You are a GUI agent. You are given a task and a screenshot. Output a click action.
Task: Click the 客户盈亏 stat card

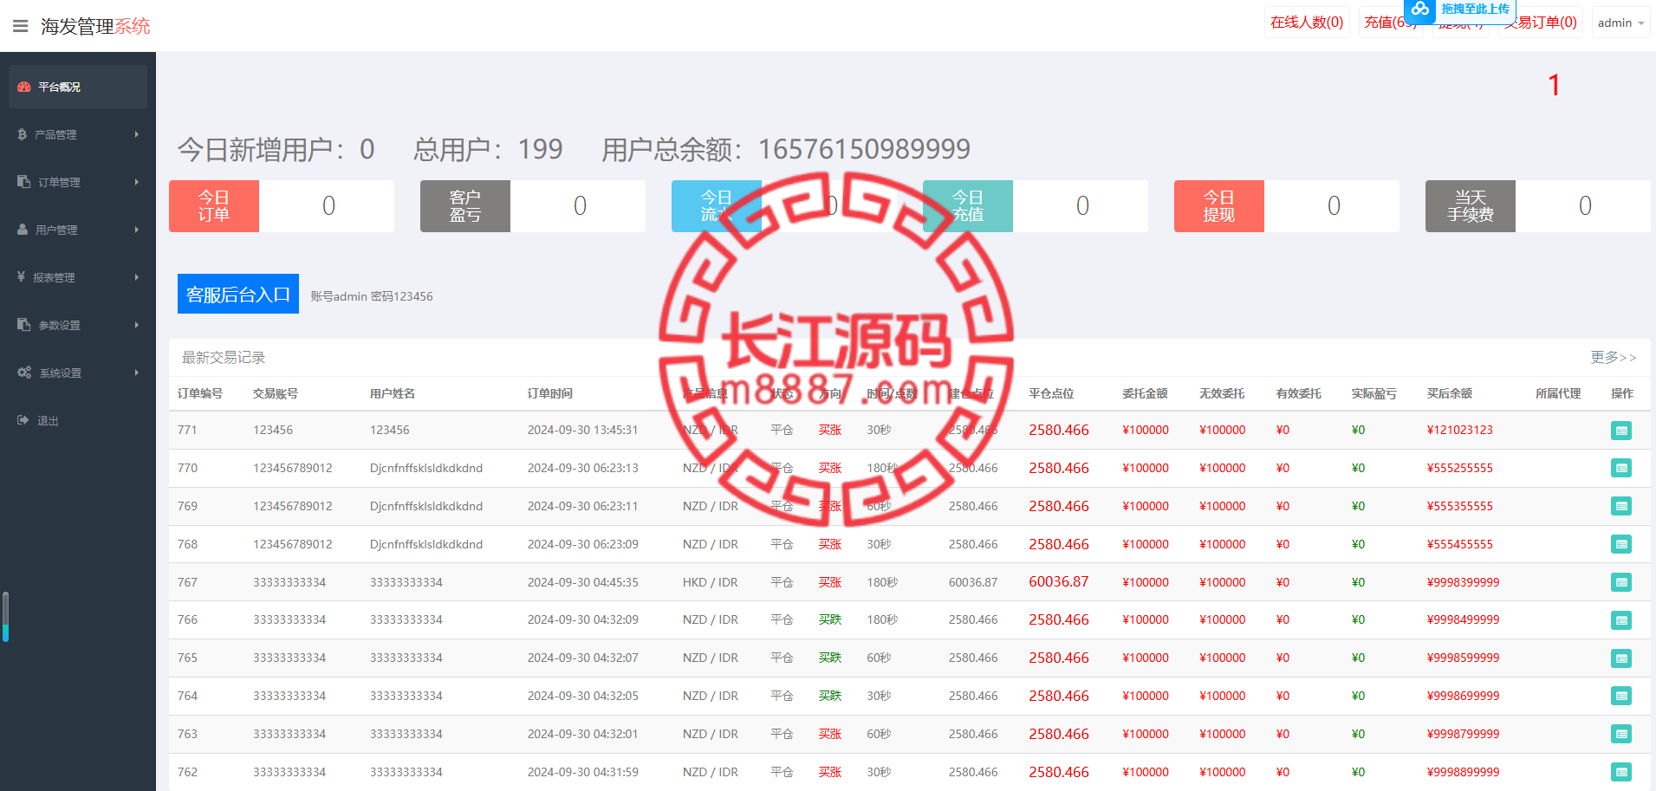[533, 206]
